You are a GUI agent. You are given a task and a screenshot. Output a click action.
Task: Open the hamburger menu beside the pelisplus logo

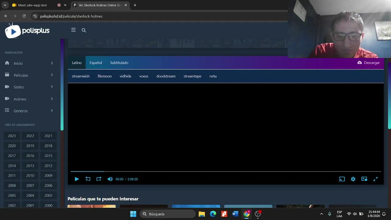tap(73, 30)
